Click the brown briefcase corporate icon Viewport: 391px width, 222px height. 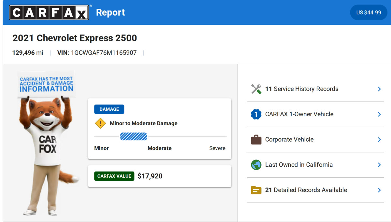256,139
